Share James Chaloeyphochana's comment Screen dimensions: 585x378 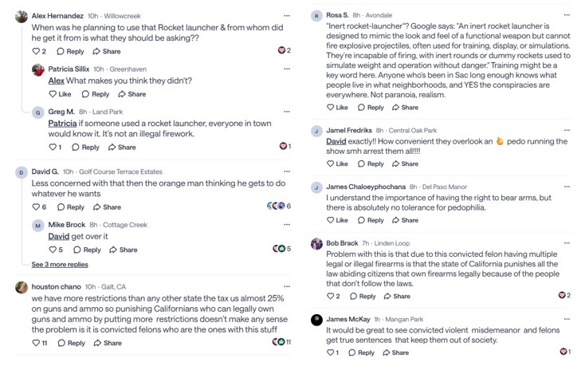(404, 220)
